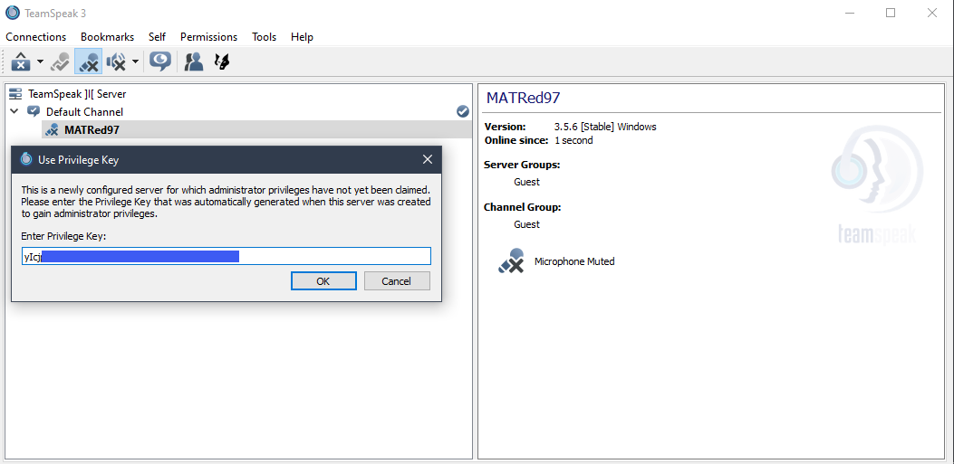Click the Guest entry under Server Groups

click(x=527, y=182)
